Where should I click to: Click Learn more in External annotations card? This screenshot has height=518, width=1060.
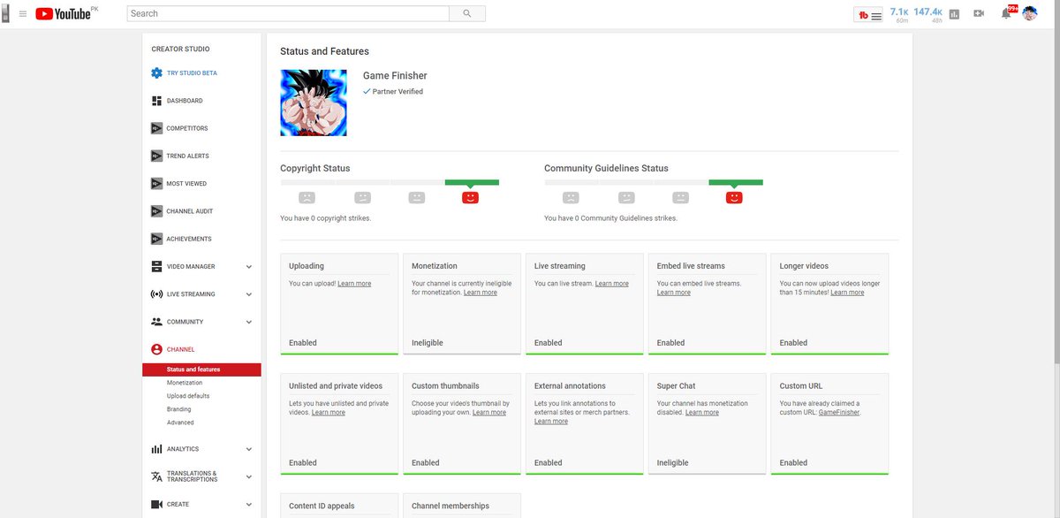[x=551, y=422]
